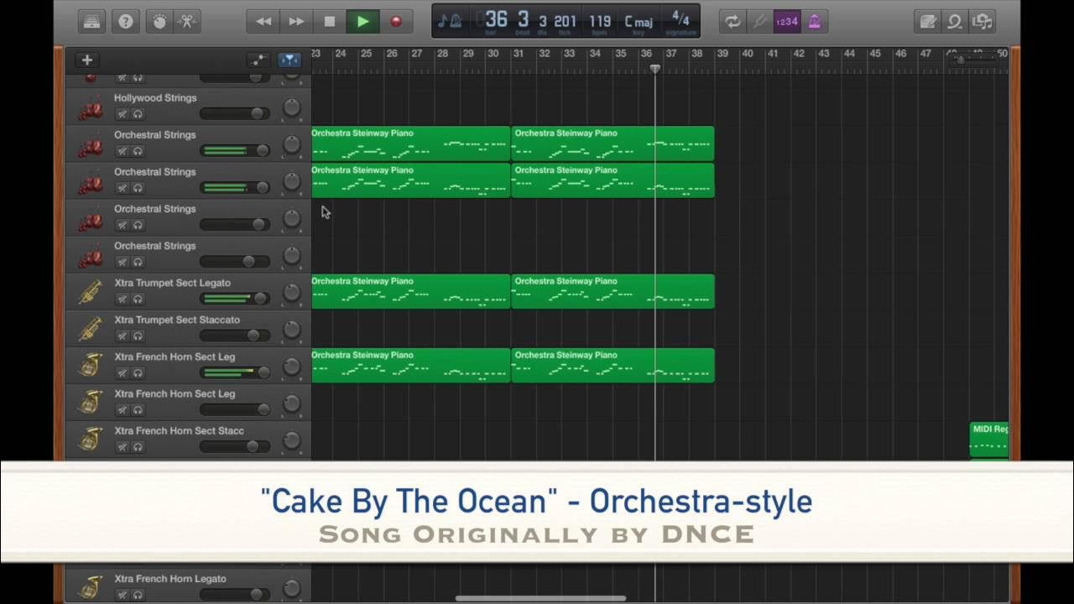Toggle the metronome click
The height and width of the screenshot is (604, 1074).
tap(814, 22)
